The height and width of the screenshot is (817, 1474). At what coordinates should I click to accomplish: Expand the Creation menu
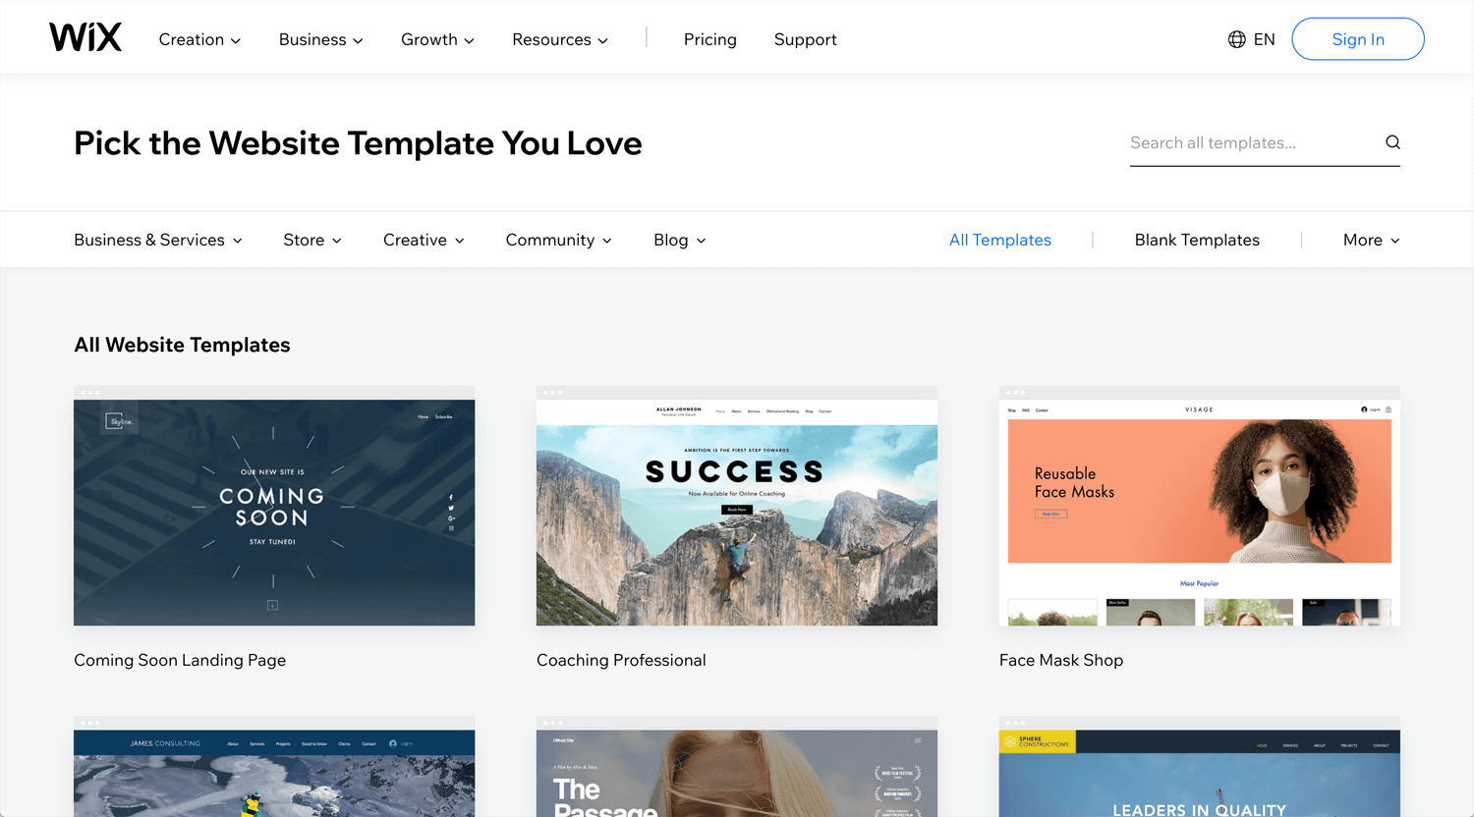pyautogui.click(x=199, y=39)
